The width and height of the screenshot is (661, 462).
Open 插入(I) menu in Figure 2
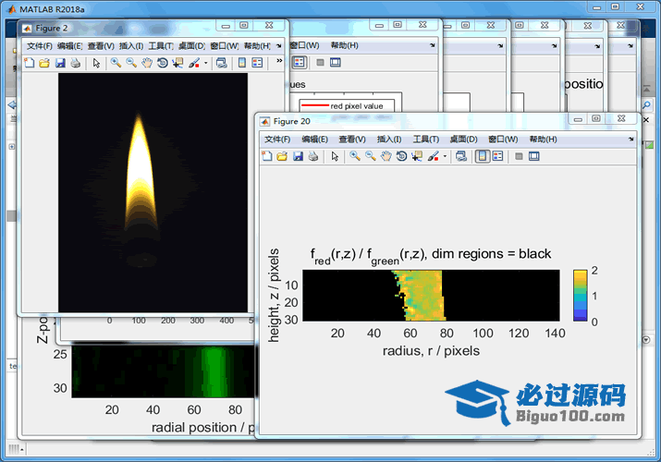coord(131,46)
